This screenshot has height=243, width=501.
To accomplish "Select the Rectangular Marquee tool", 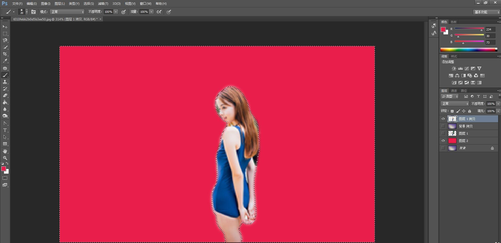I will coord(5,34).
